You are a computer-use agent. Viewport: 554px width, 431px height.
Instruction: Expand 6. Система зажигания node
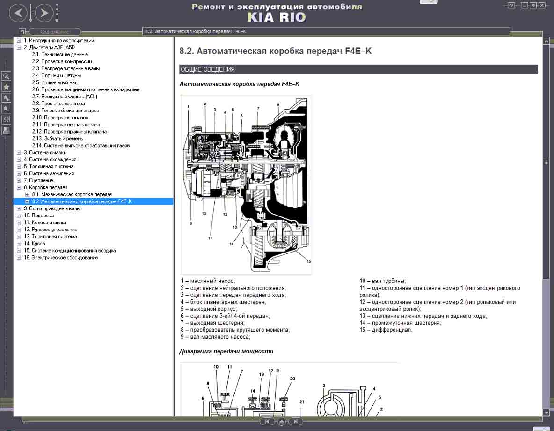tap(19, 174)
